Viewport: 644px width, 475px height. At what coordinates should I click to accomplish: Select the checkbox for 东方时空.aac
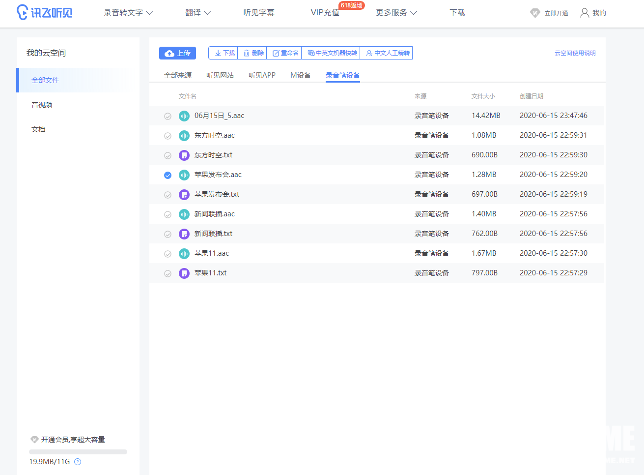click(168, 136)
